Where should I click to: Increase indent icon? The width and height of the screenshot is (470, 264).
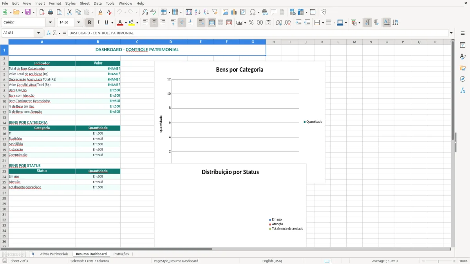pos(298,23)
